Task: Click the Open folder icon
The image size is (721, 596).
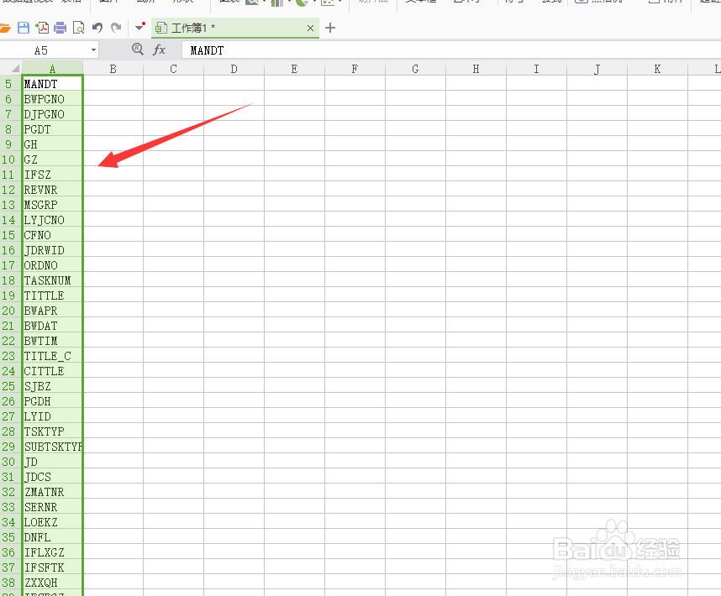Action: coord(4,28)
